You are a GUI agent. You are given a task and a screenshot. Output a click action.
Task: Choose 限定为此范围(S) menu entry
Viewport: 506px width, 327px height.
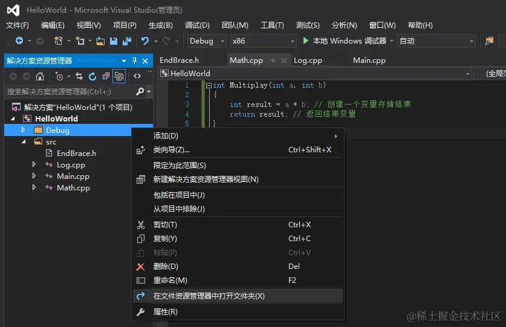click(238, 166)
